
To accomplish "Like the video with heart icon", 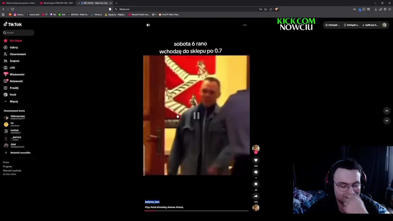I will coord(256,160).
